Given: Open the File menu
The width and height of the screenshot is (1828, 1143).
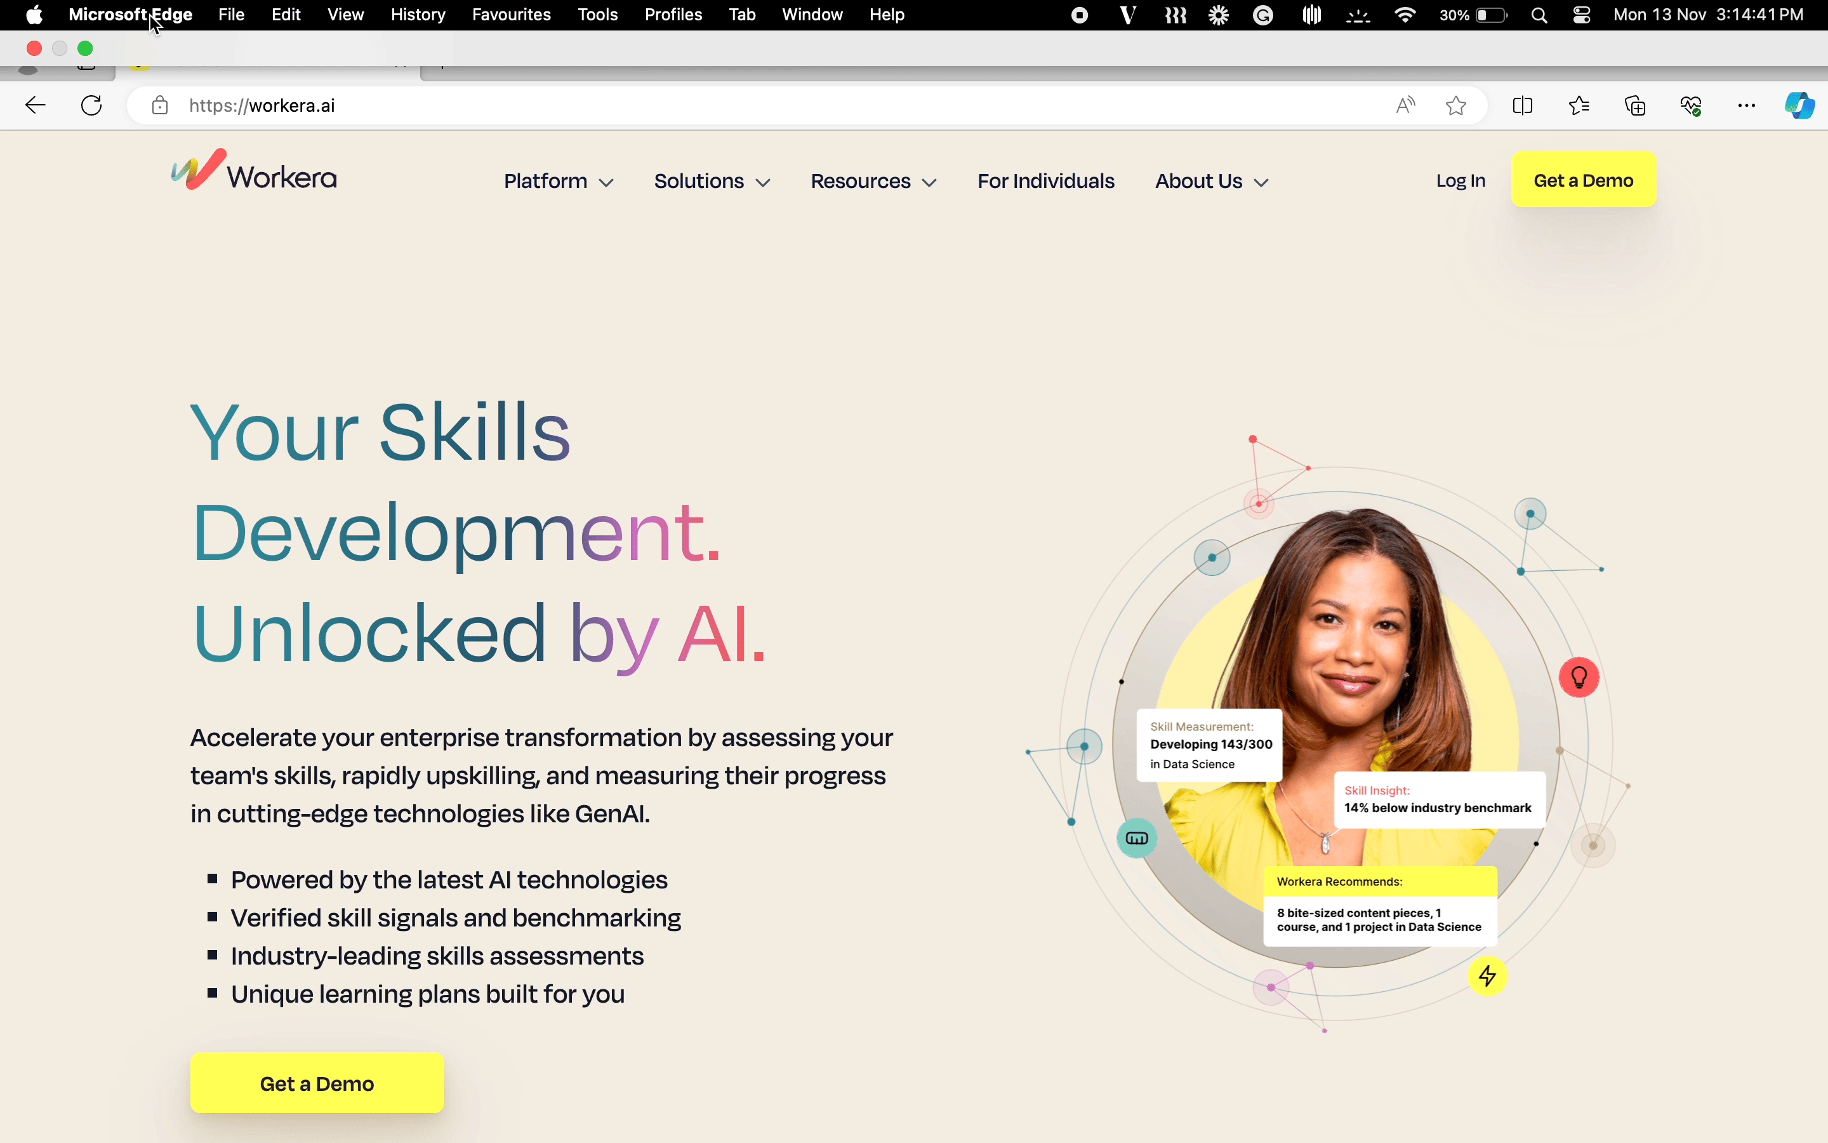Looking at the screenshot, I should click(x=231, y=15).
